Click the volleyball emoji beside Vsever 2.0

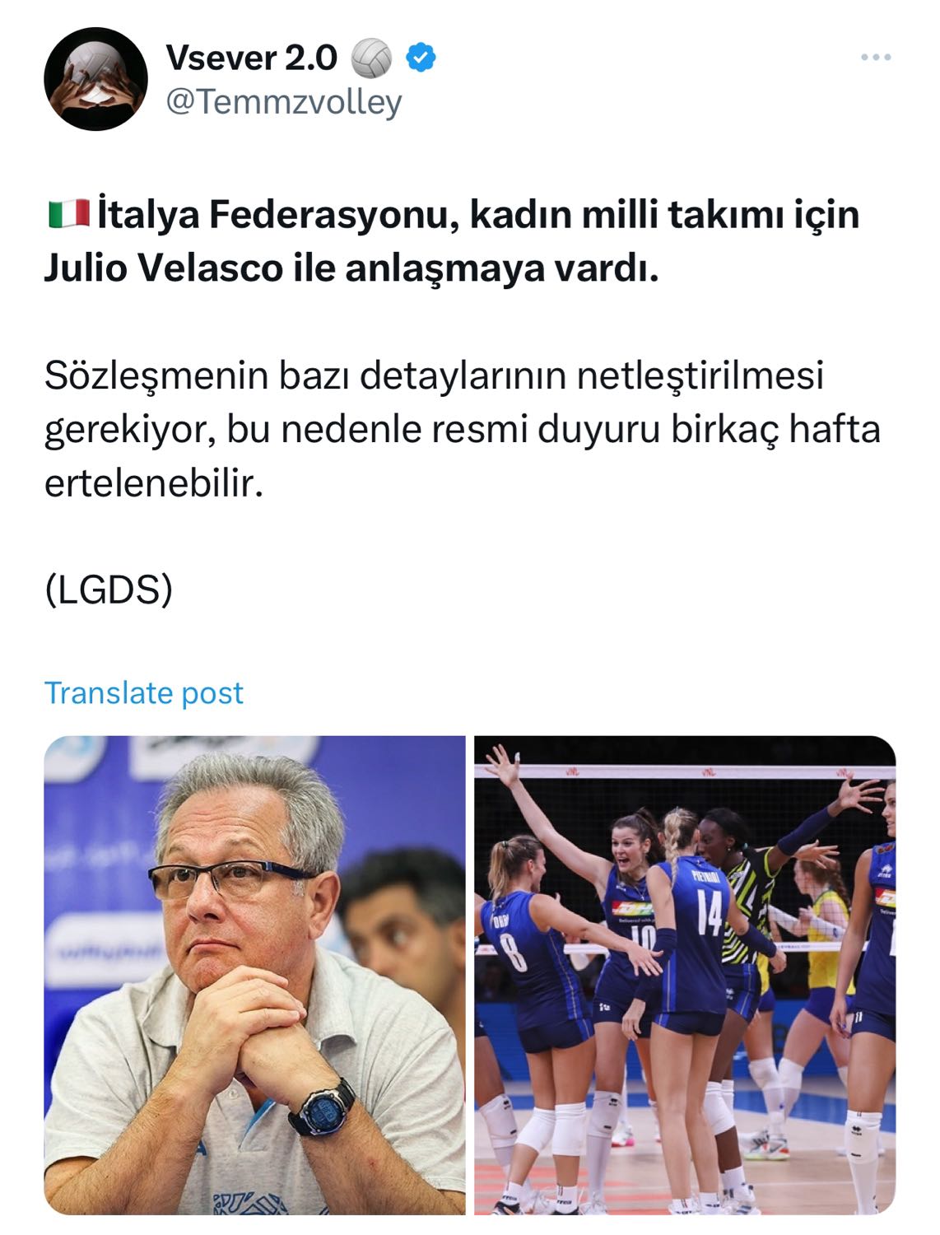(x=371, y=58)
